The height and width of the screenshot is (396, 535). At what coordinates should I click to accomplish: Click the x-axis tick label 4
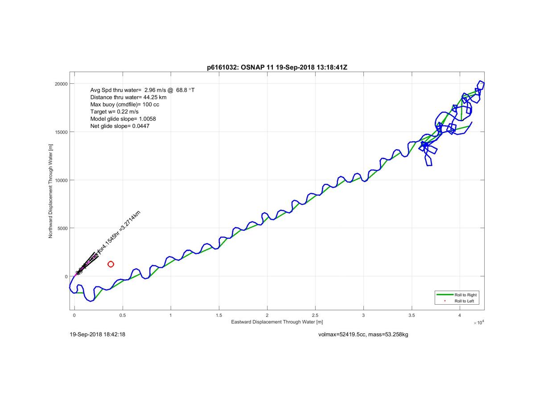point(460,315)
